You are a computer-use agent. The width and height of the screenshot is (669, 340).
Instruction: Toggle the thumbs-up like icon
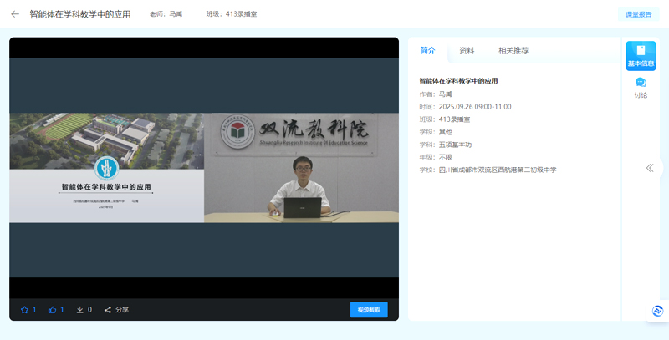coord(52,310)
